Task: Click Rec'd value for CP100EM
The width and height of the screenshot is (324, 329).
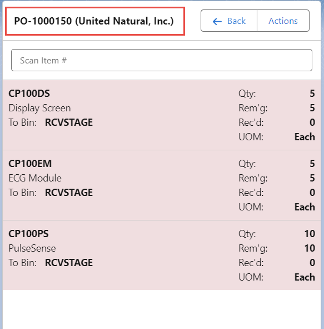Action: click(312, 193)
